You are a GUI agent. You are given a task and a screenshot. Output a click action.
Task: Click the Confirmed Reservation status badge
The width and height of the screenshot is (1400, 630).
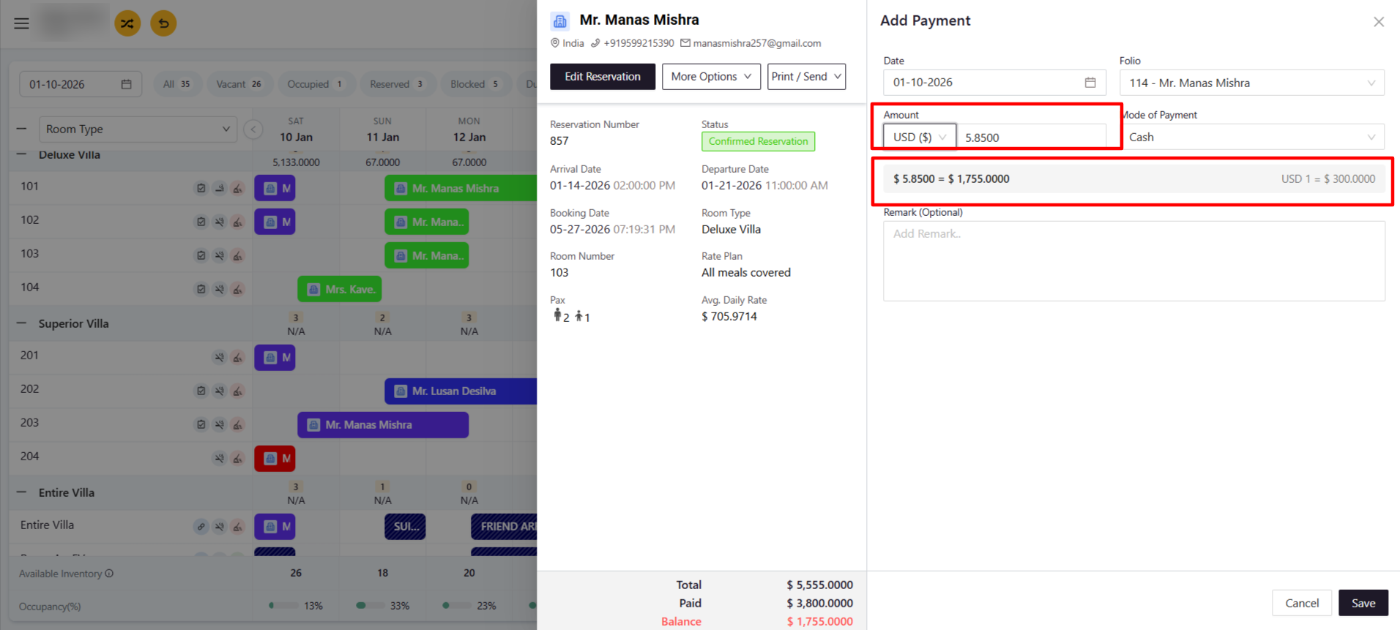[758, 141]
